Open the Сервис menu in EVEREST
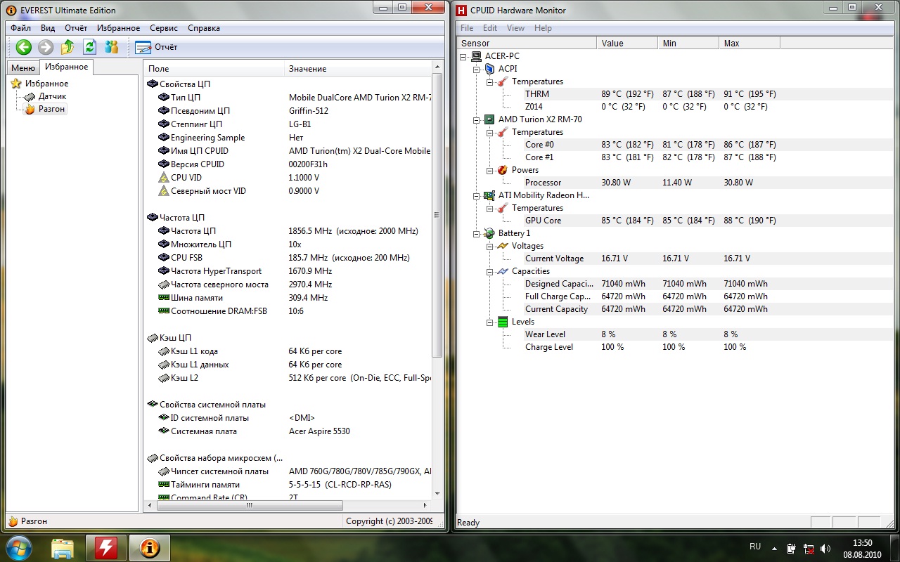Screen dimensions: 900x562 pyautogui.click(x=163, y=28)
